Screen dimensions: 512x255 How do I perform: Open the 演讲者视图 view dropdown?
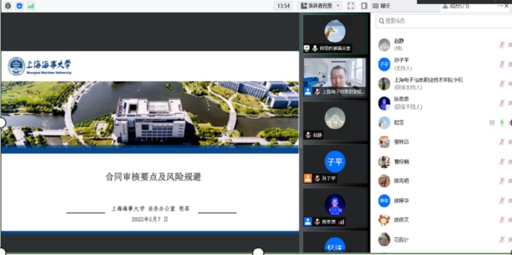coord(319,6)
